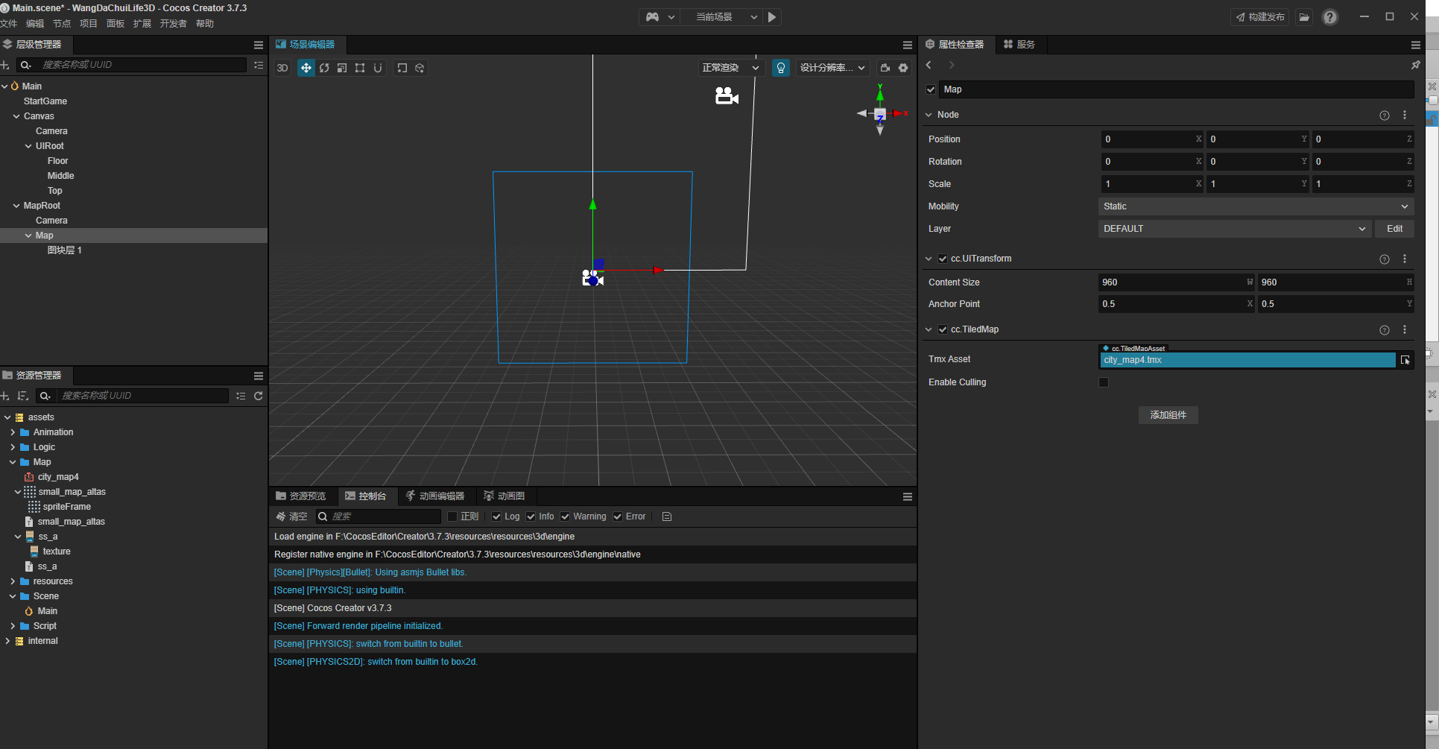Go back in the inspector history
The image size is (1439, 749).
click(x=929, y=65)
